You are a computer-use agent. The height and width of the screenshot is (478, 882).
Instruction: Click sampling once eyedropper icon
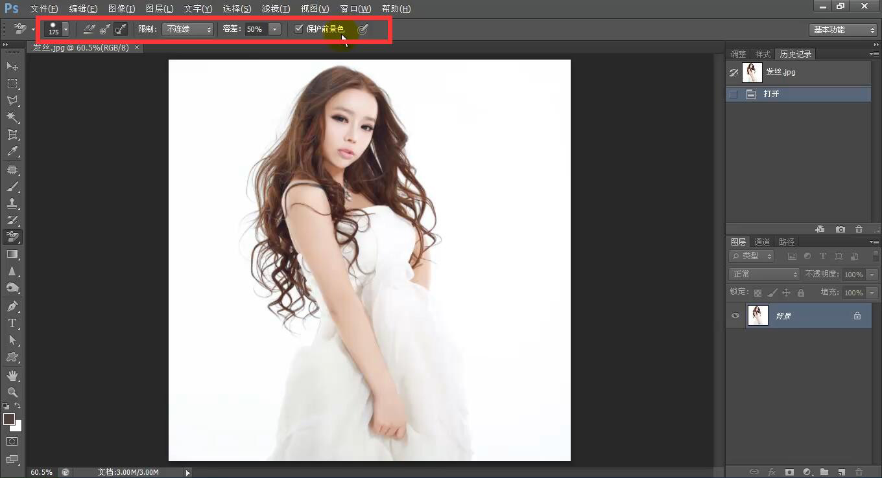[x=105, y=29]
